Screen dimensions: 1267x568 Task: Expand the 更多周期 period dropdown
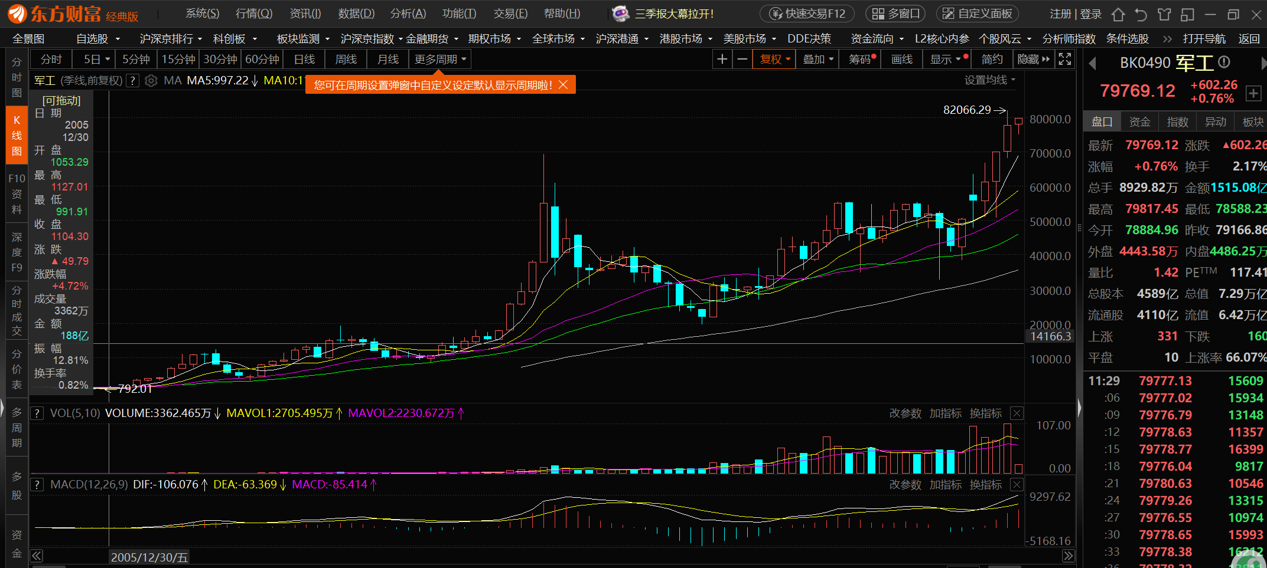(x=440, y=60)
